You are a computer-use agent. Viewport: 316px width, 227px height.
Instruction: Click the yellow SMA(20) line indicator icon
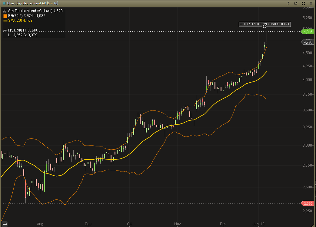(x=5, y=21)
